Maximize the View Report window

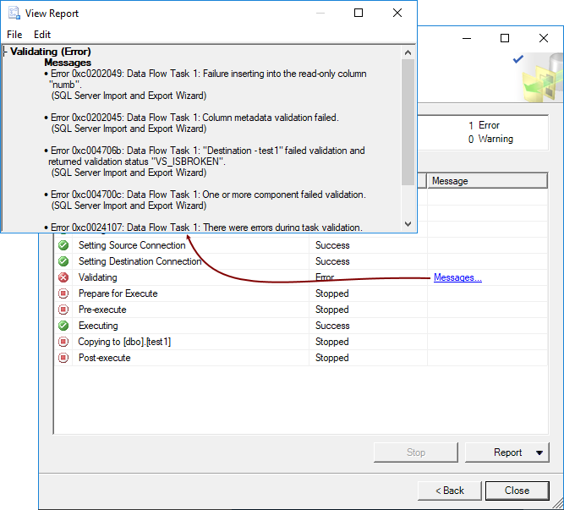pos(359,13)
